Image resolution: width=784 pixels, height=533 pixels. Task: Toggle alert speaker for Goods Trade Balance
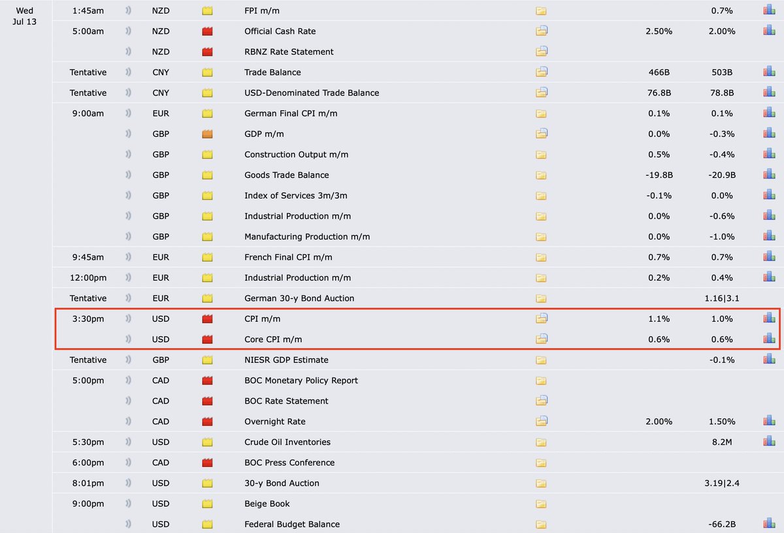tap(128, 175)
